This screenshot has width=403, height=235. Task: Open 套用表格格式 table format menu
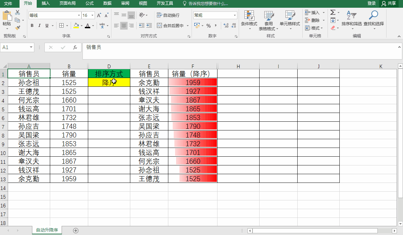click(269, 21)
